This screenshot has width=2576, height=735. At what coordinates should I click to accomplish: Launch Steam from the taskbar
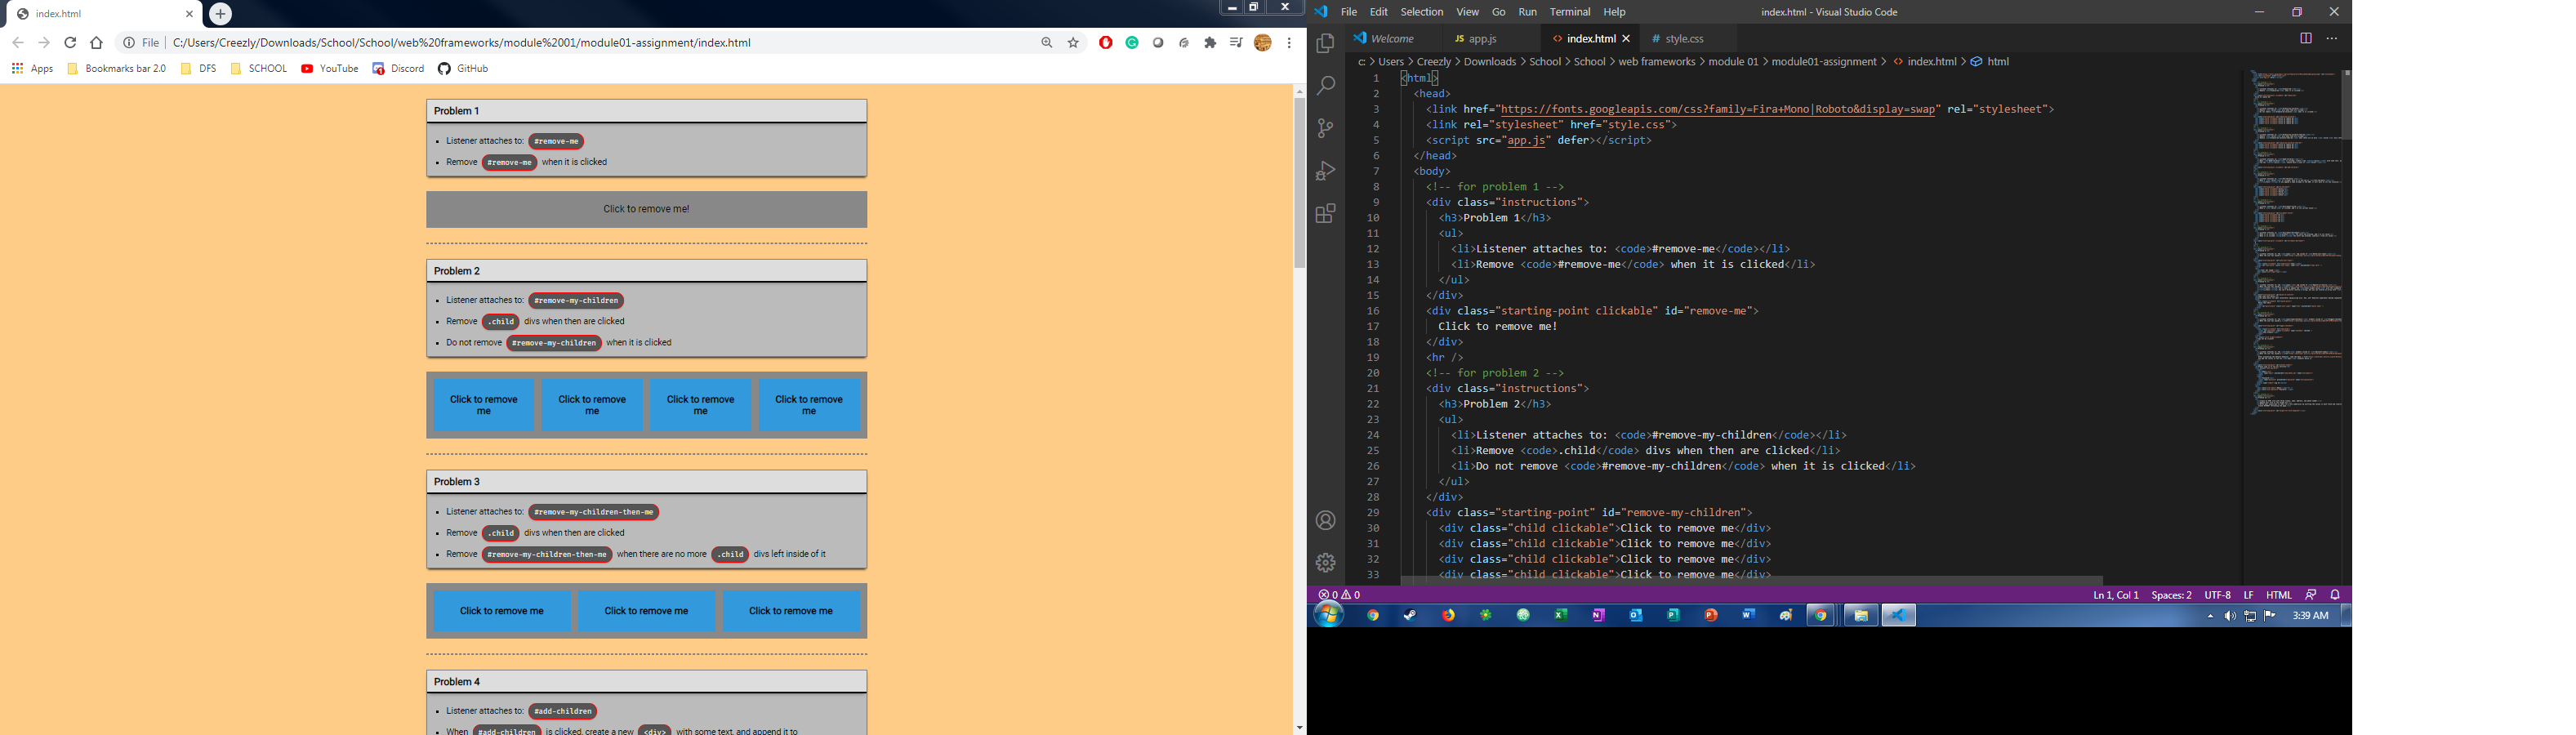1411,616
